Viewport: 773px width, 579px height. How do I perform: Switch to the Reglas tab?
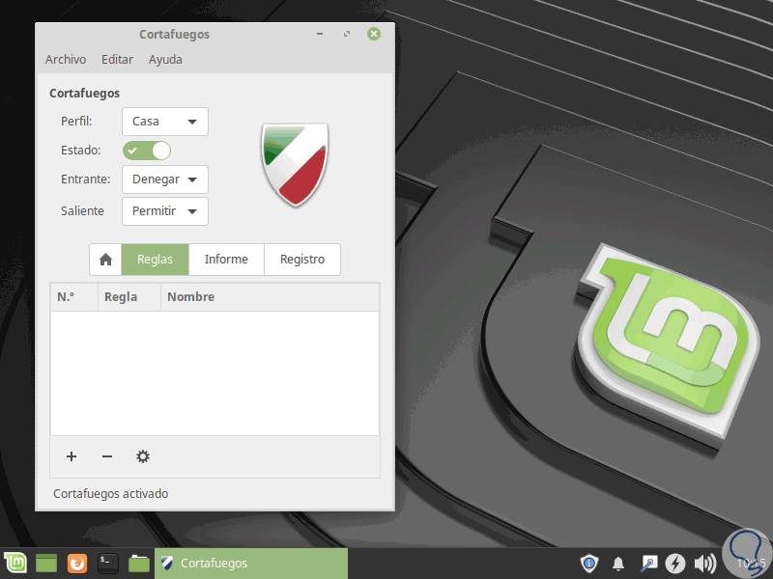click(155, 260)
